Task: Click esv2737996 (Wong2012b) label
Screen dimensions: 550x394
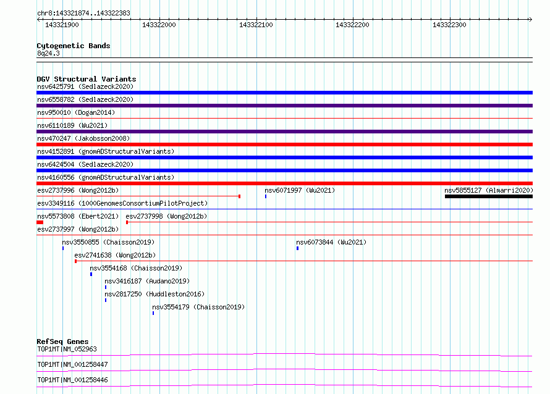Action: 78,190
